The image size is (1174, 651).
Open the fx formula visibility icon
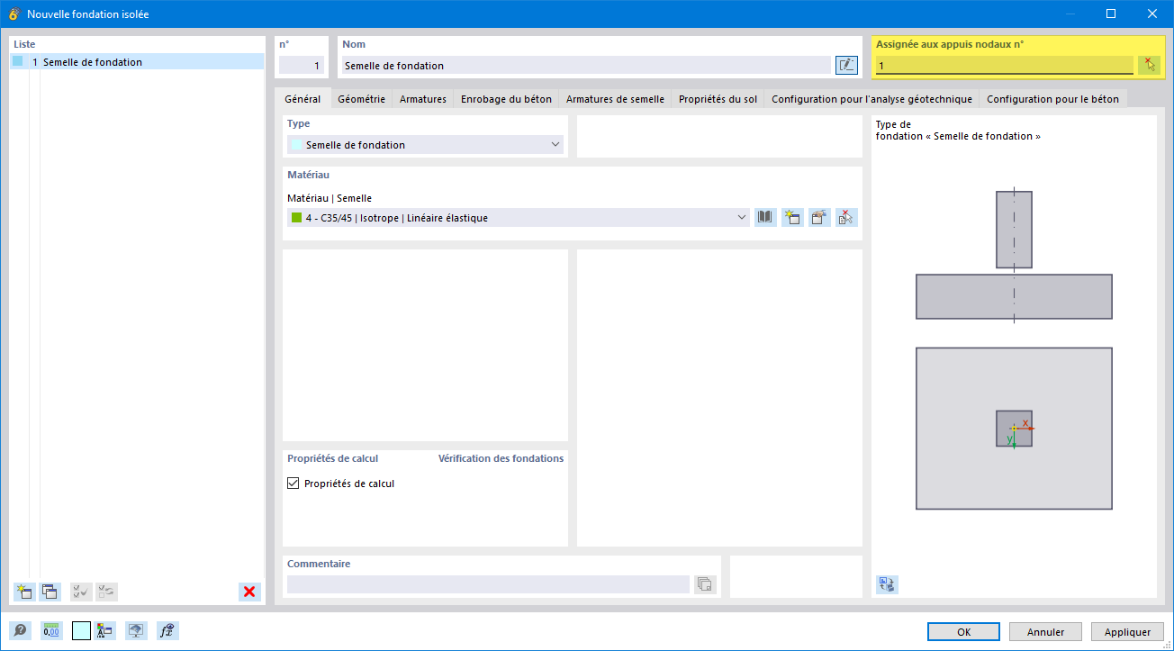(167, 631)
